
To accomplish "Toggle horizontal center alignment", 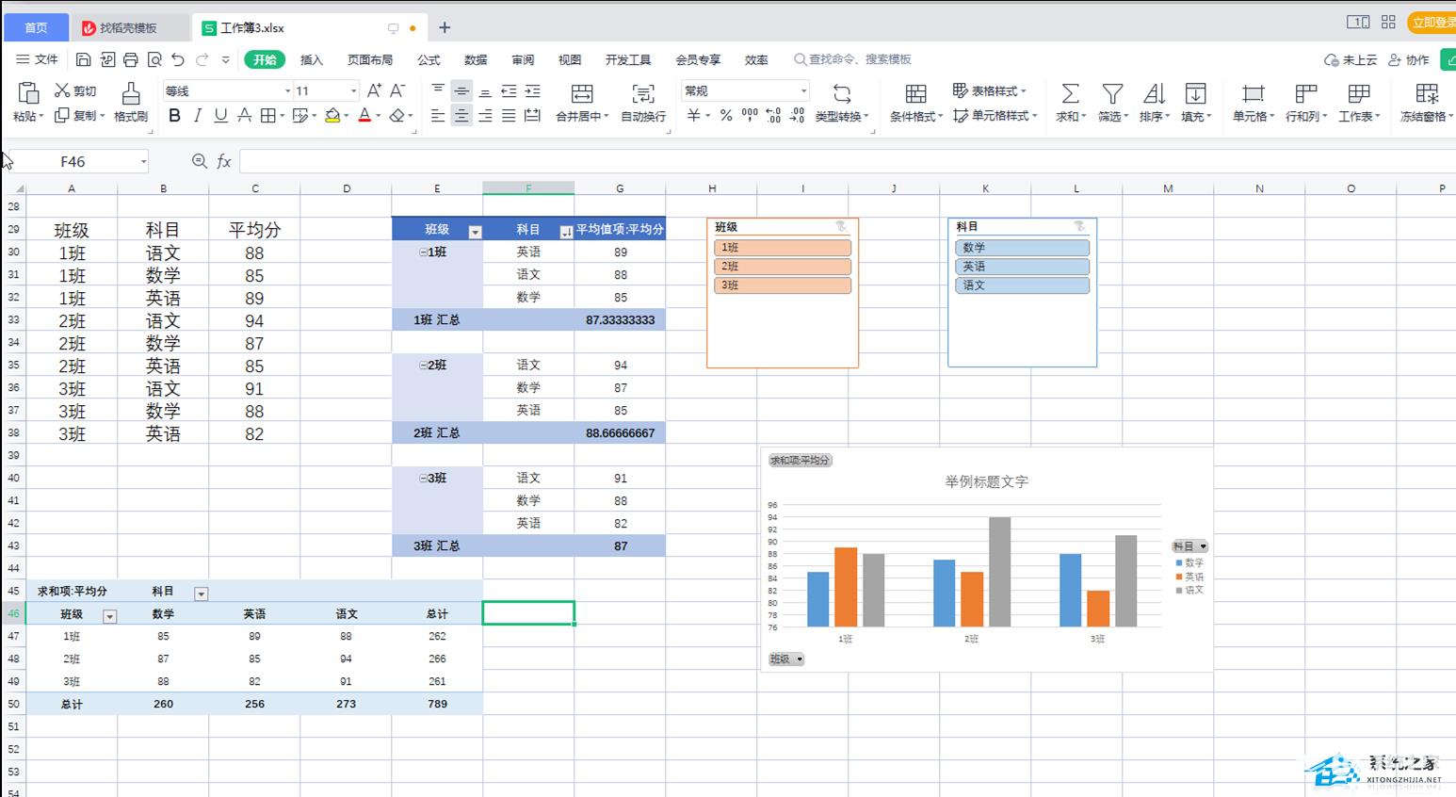I will pos(461,116).
